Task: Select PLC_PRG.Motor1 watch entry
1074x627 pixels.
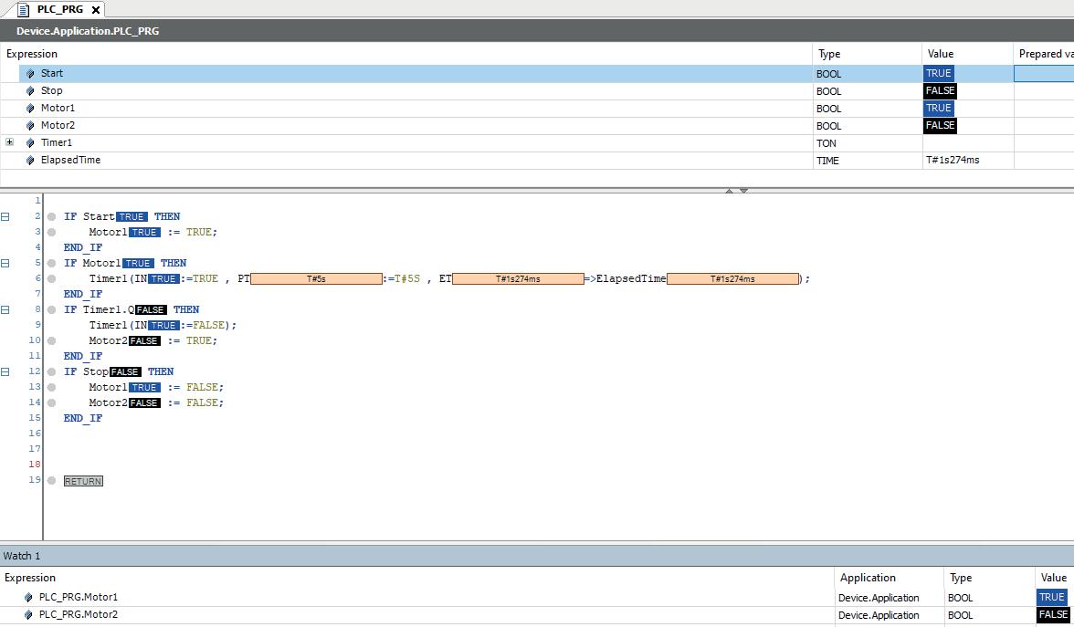Action: click(x=79, y=597)
